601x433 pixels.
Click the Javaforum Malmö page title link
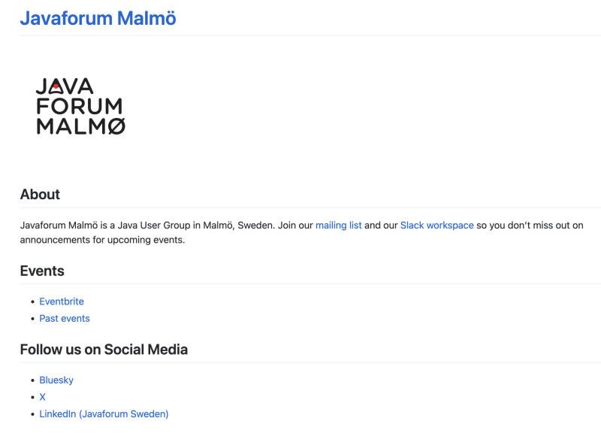pos(98,18)
